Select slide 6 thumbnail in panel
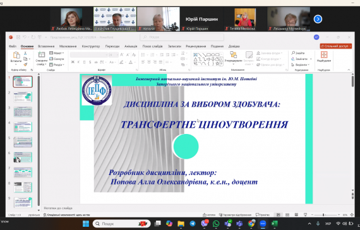Viewport: 360px width, 230px height. 23,157
